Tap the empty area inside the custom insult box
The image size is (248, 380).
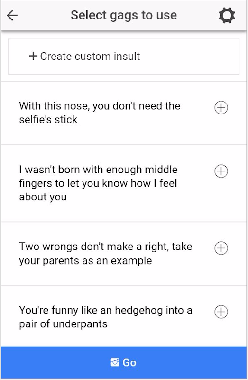pos(190,56)
